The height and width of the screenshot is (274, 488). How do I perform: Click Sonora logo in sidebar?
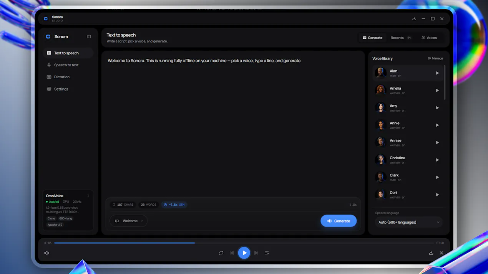click(x=48, y=37)
